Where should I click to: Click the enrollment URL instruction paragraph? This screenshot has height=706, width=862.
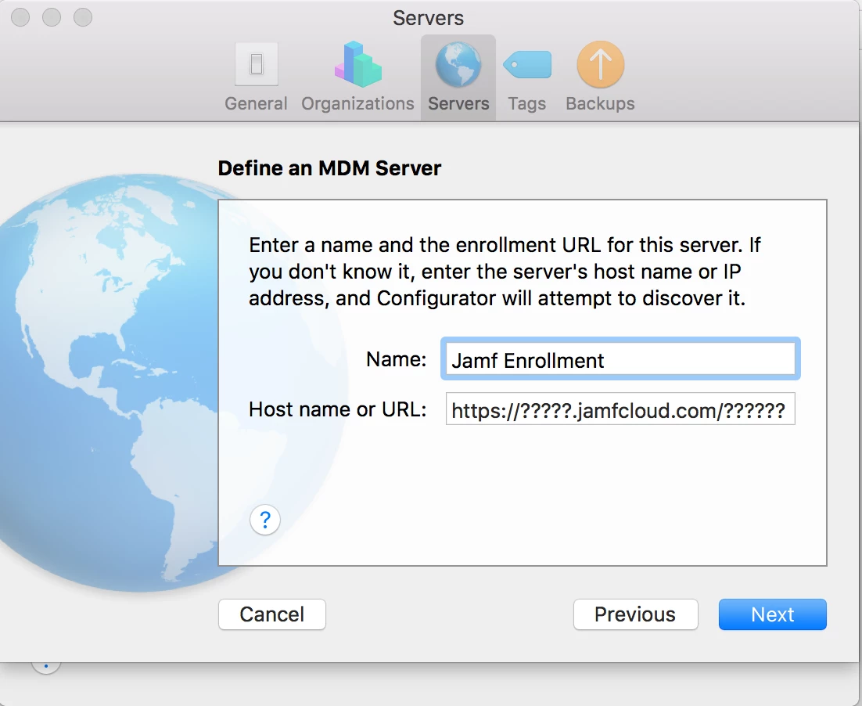tap(505, 272)
